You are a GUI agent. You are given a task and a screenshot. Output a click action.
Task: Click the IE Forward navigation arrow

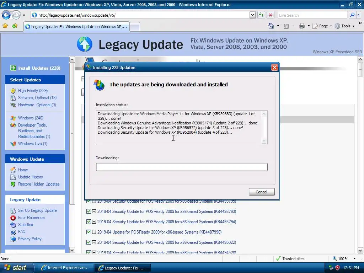point(16,15)
